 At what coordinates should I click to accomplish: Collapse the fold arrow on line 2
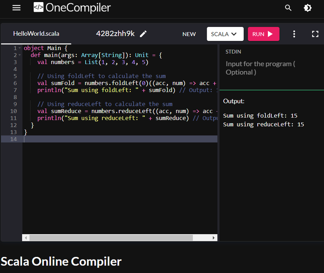20,55
